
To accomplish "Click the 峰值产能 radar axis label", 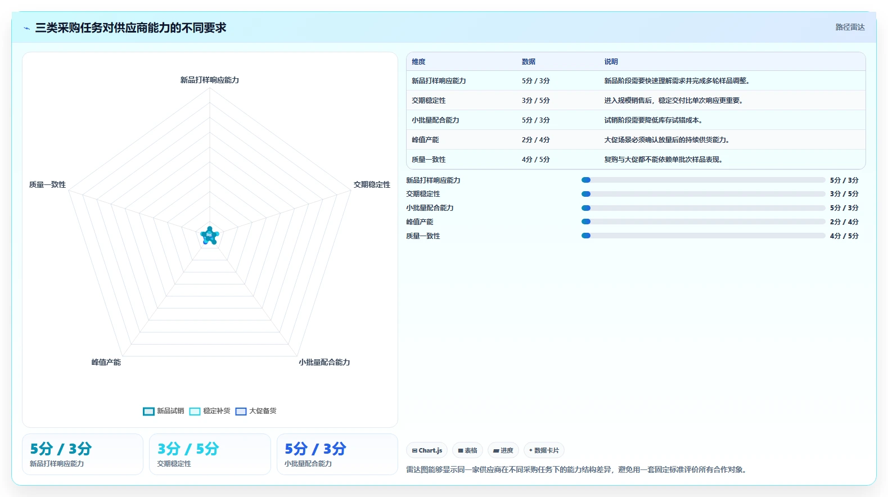I will click(x=106, y=362).
